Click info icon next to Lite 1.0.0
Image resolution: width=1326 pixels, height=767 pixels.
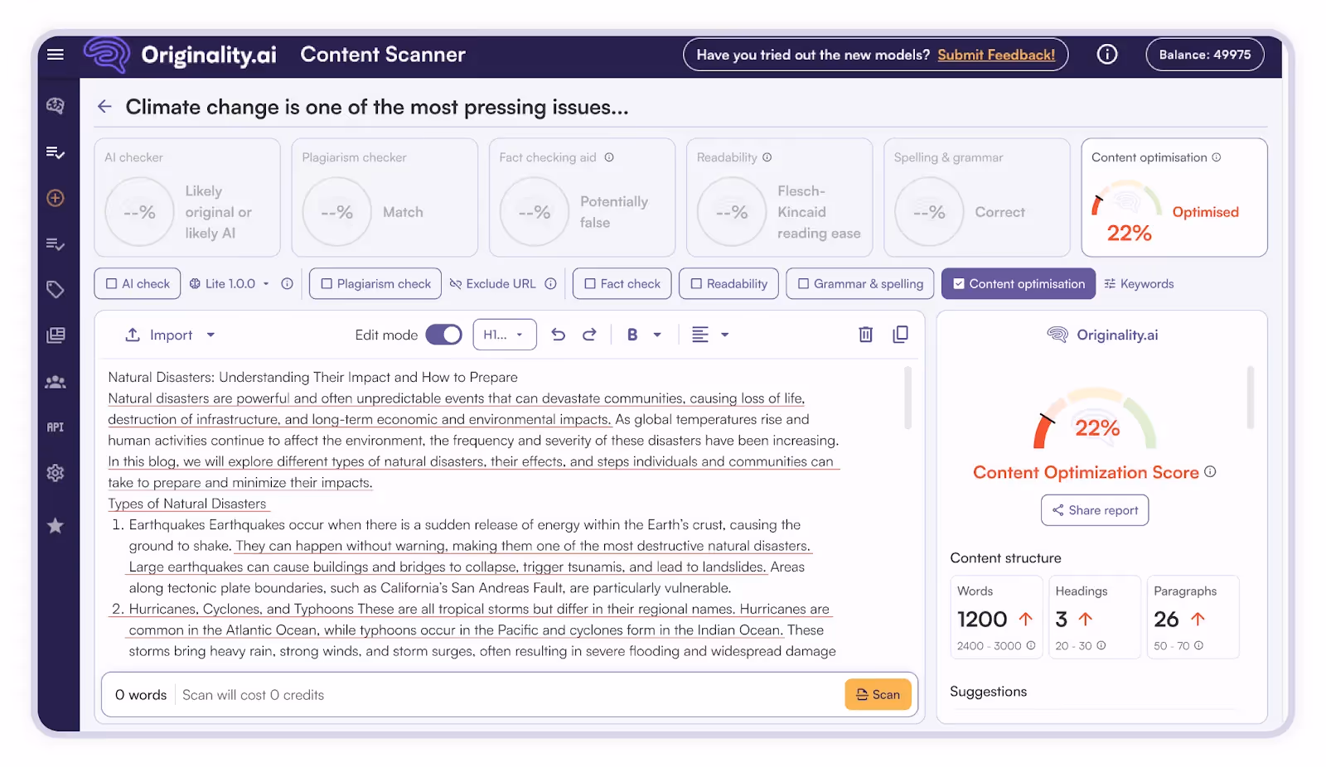coord(288,283)
